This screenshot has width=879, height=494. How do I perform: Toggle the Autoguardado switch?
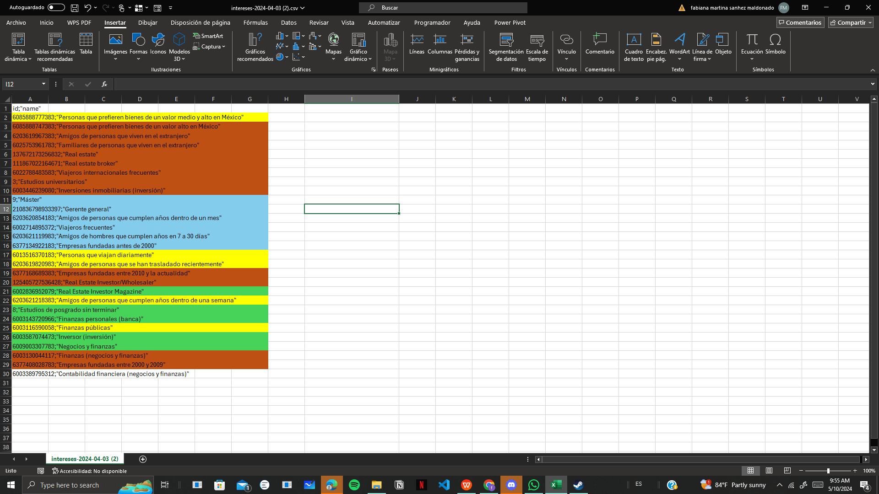[x=56, y=7]
